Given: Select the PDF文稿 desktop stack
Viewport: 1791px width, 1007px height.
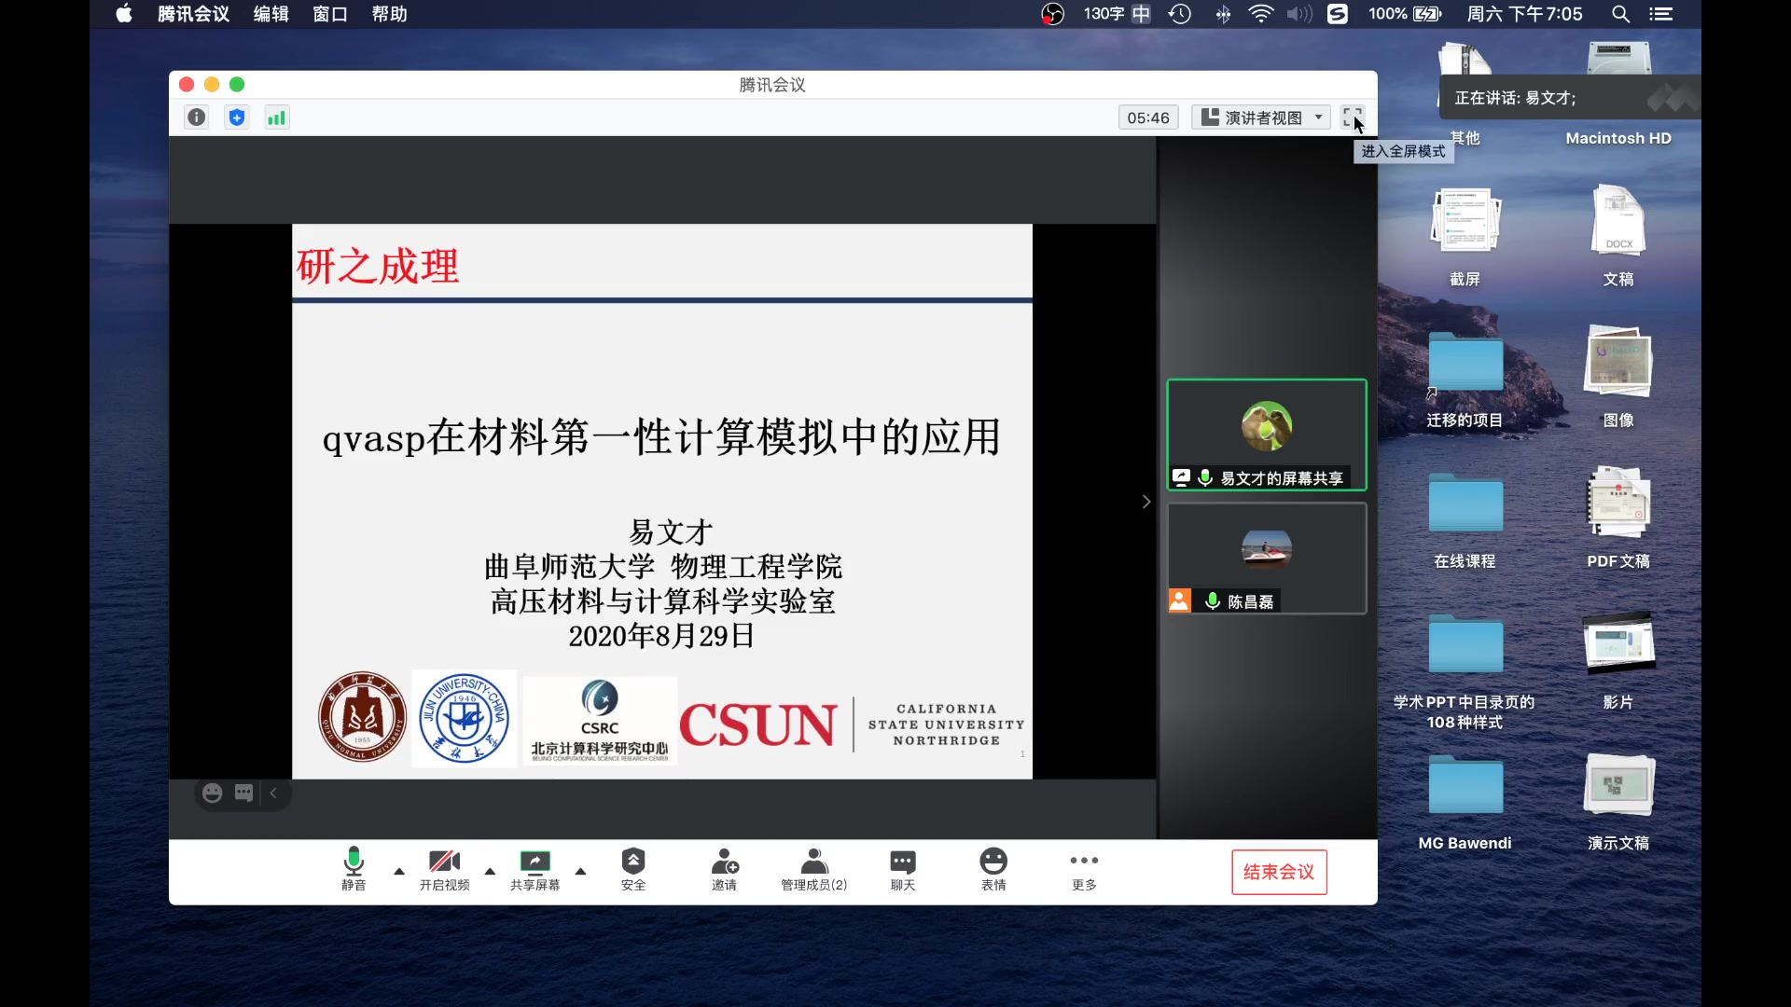Looking at the screenshot, I should pos(1618,518).
